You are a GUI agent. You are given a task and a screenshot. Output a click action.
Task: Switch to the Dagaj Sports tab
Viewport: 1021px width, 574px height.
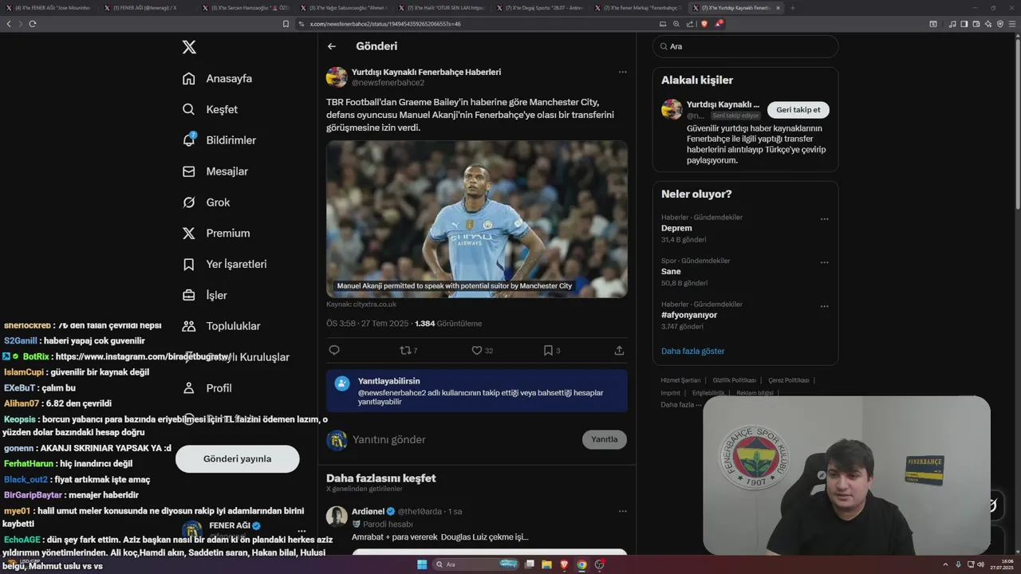pos(538,8)
